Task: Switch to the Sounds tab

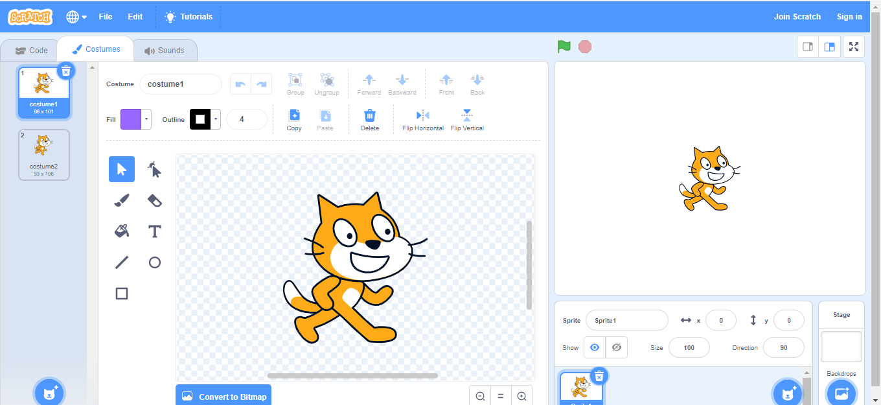Action: (165, 50)
